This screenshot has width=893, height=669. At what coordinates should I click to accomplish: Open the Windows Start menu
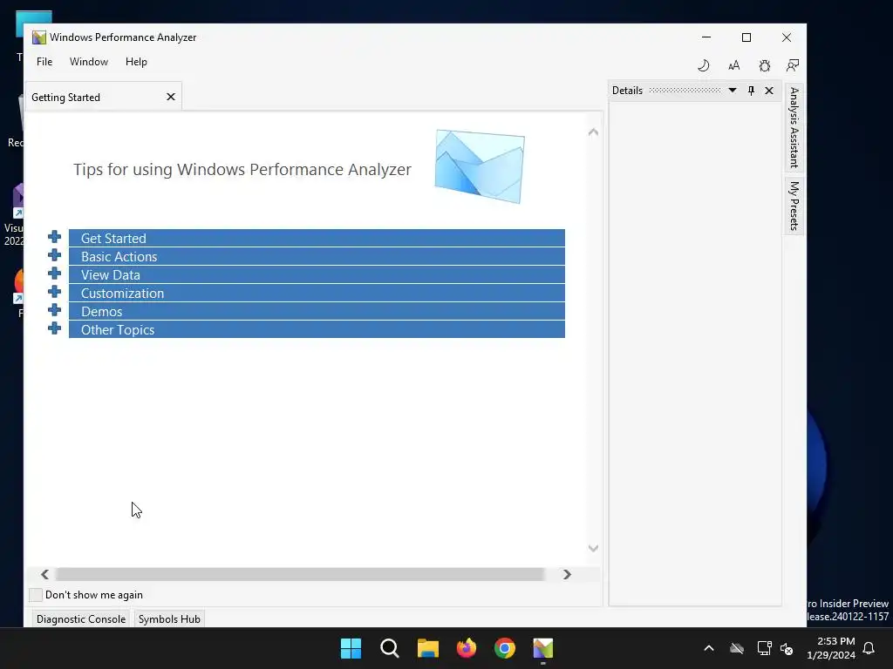click(x=351, y=648)
